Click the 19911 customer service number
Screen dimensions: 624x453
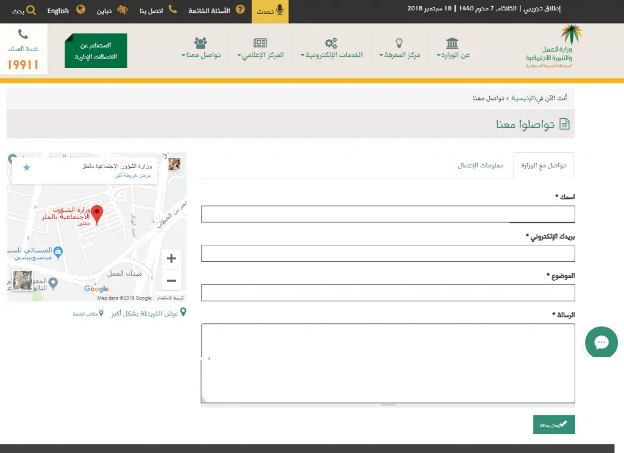point(23,65)
